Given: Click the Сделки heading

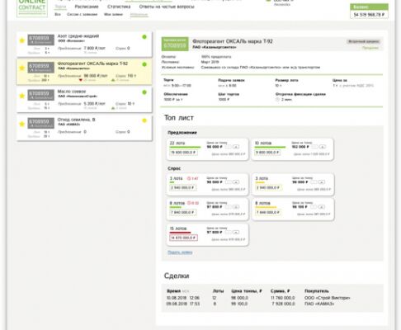Looking at the screenshot, I should click(177, 276).
